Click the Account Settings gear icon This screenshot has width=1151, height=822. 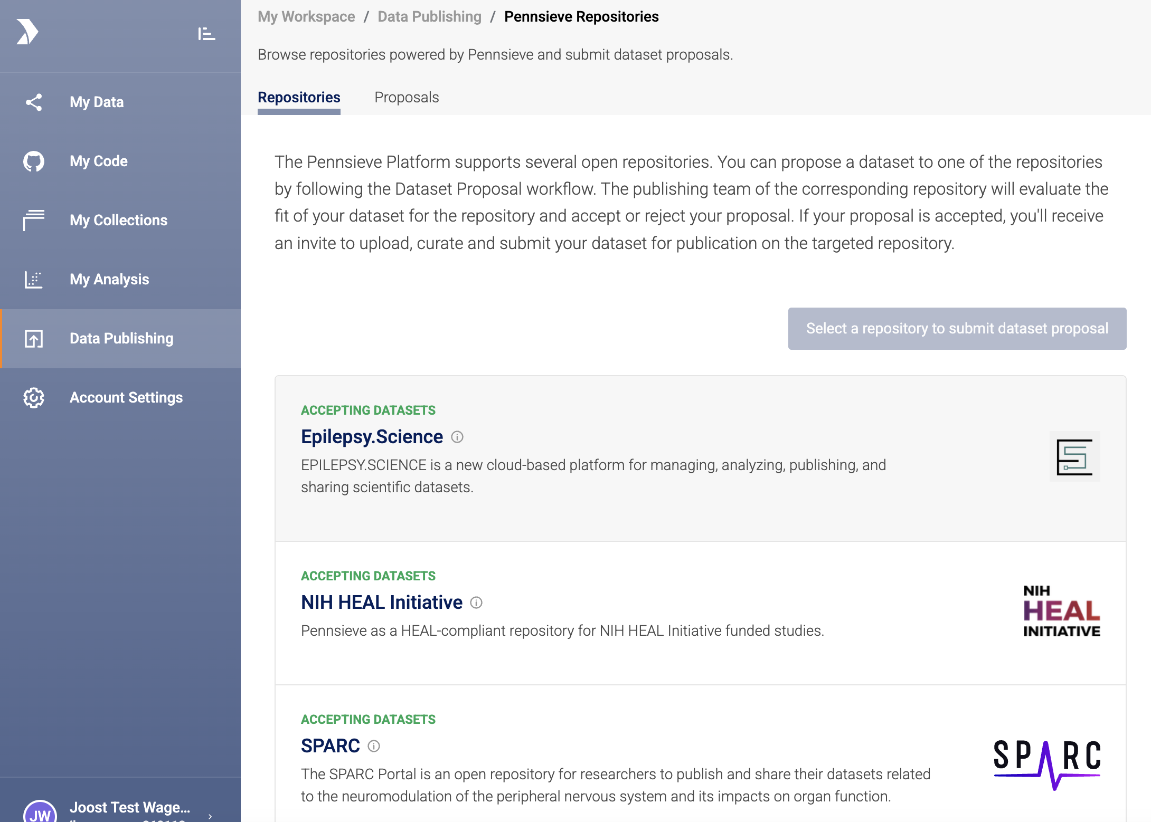coord(34,398)
